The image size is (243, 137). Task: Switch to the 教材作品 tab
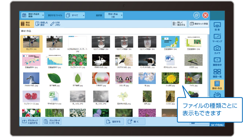(27, 24)
